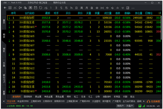
Task: Click the 期账户 button
Action: 119,106
